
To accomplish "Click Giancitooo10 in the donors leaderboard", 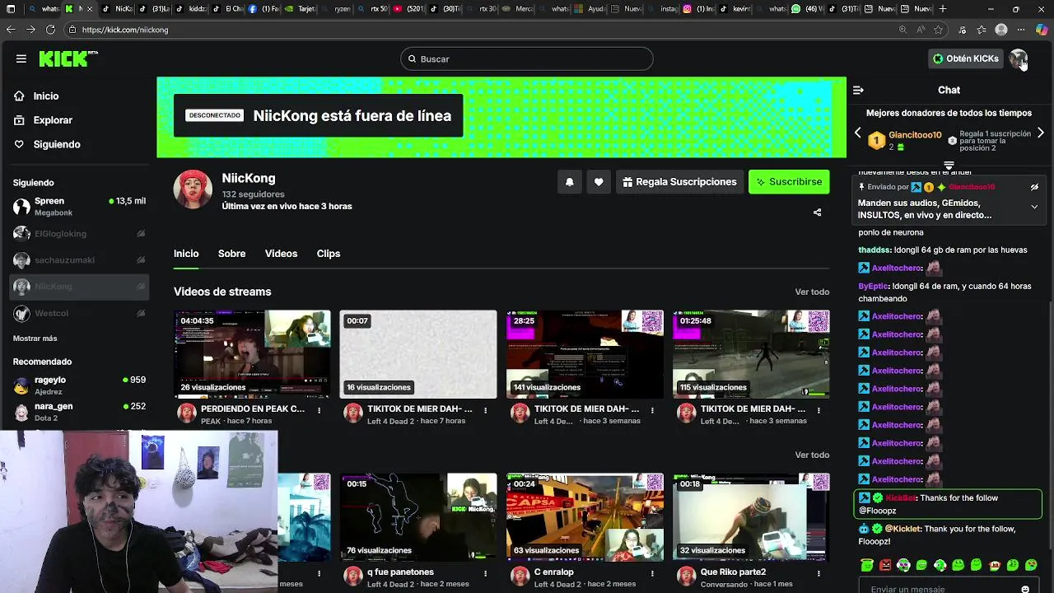I will tap(915, 135).
